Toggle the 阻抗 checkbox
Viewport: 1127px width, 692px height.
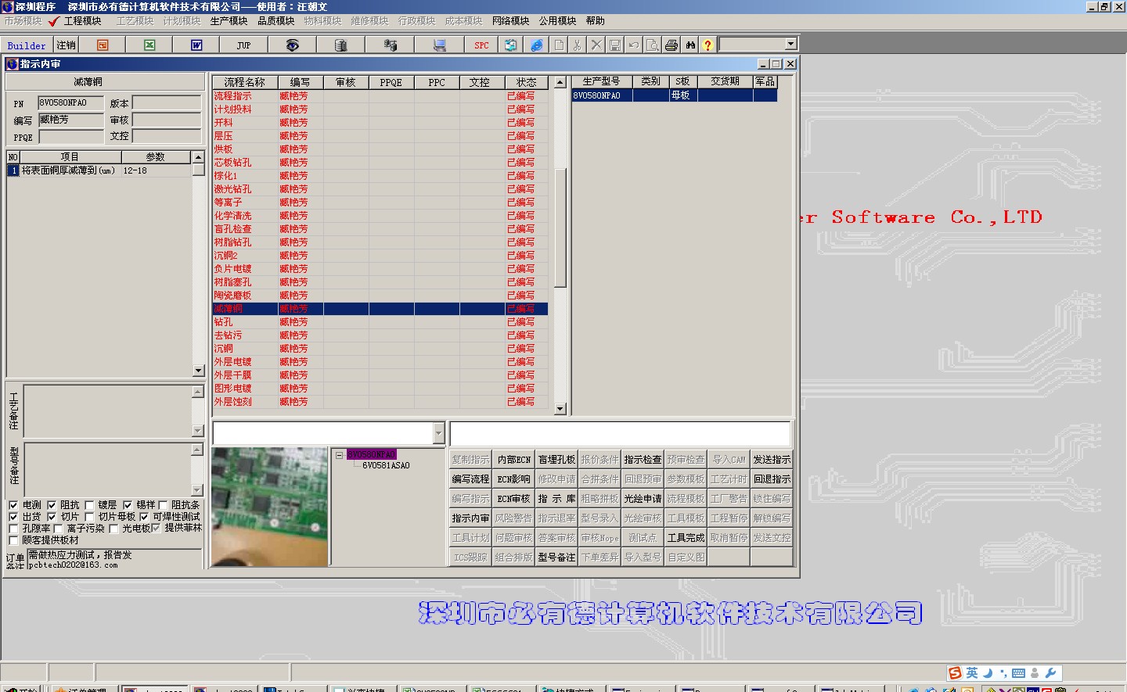52,505
